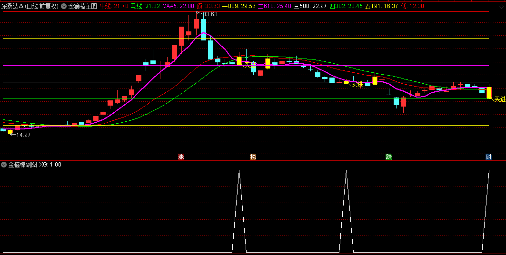
Task: Click the last yellow candlestick on the chart
Action: pyautogui.click(x=489, y=92)
